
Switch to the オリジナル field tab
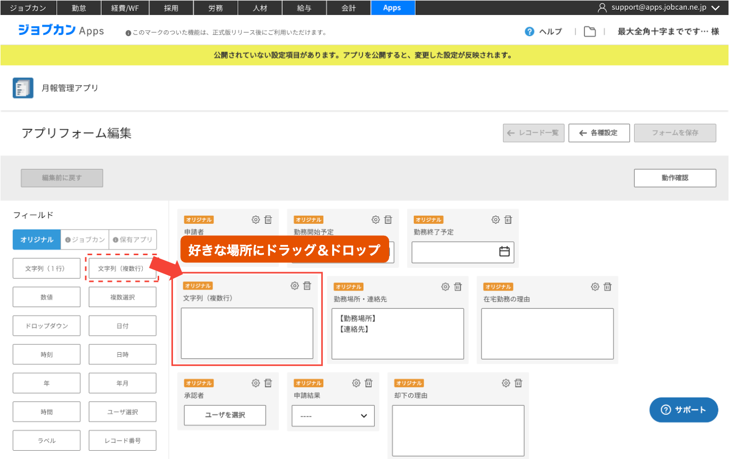37,240
